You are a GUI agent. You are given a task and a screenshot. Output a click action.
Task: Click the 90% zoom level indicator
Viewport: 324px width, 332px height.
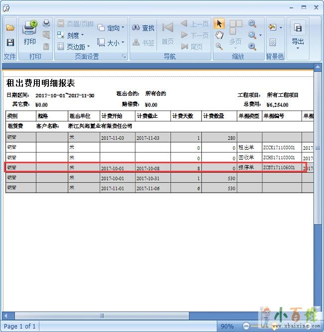tap(227, 326)
